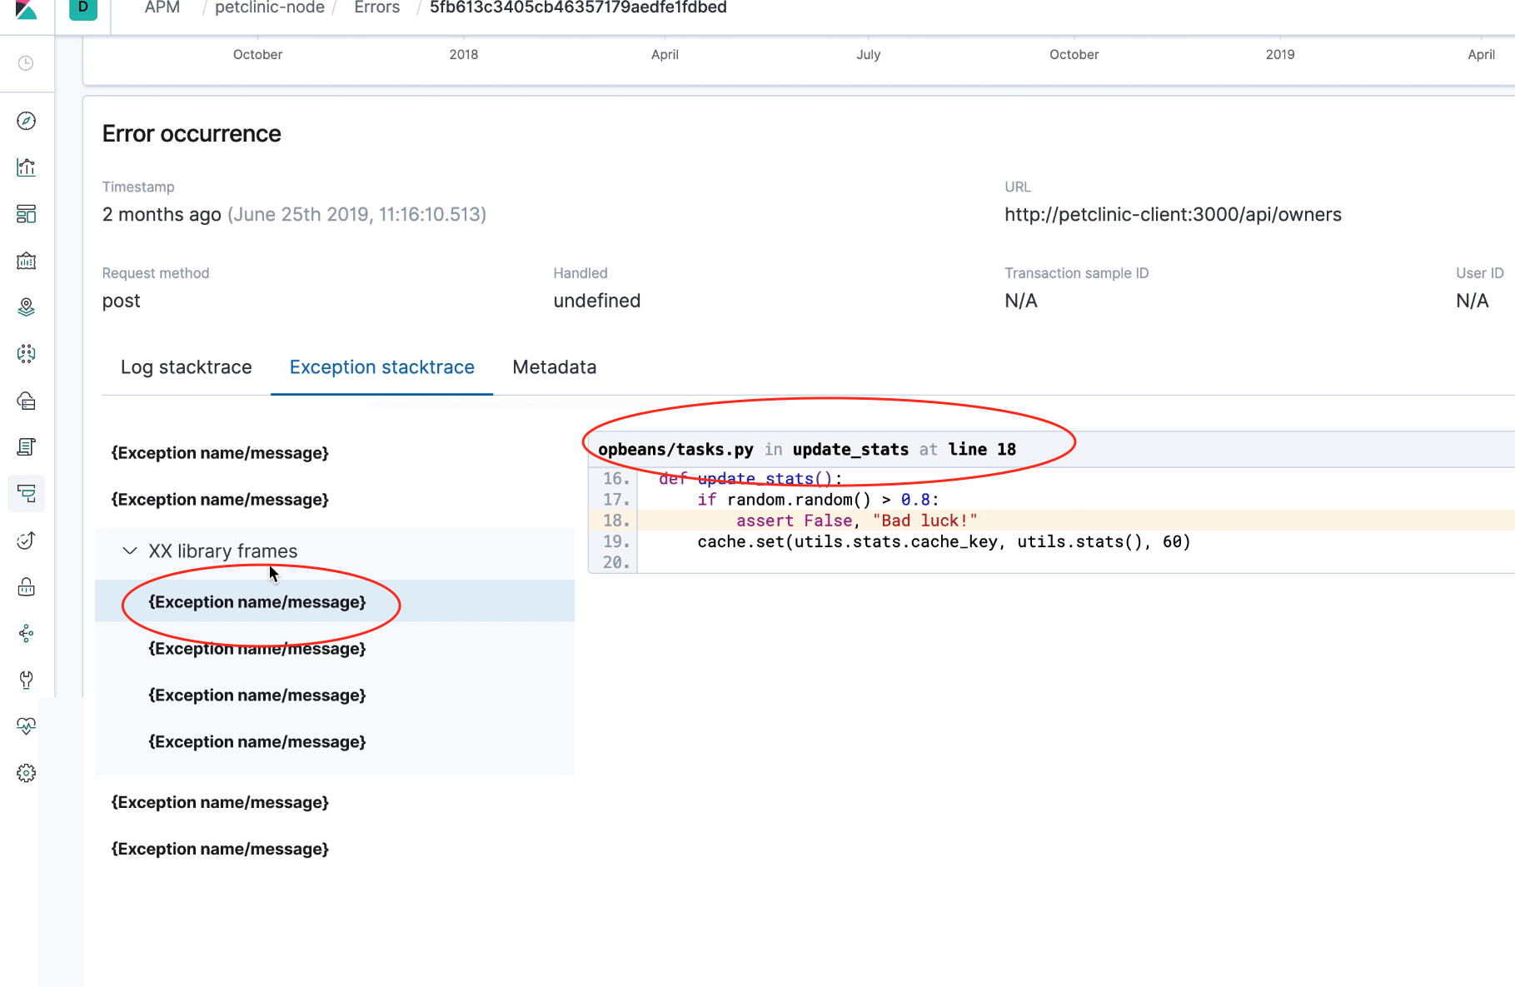Open the Dashboard app
This screenshot has height=987, width=1515.
click(26, 214)
